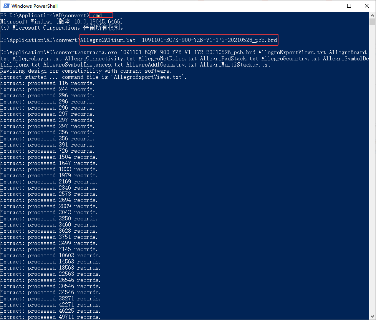Click the 'processed 1647 records' line
Image resolution: width=376 pixels, height=320 pixels.
pos(49,163)
